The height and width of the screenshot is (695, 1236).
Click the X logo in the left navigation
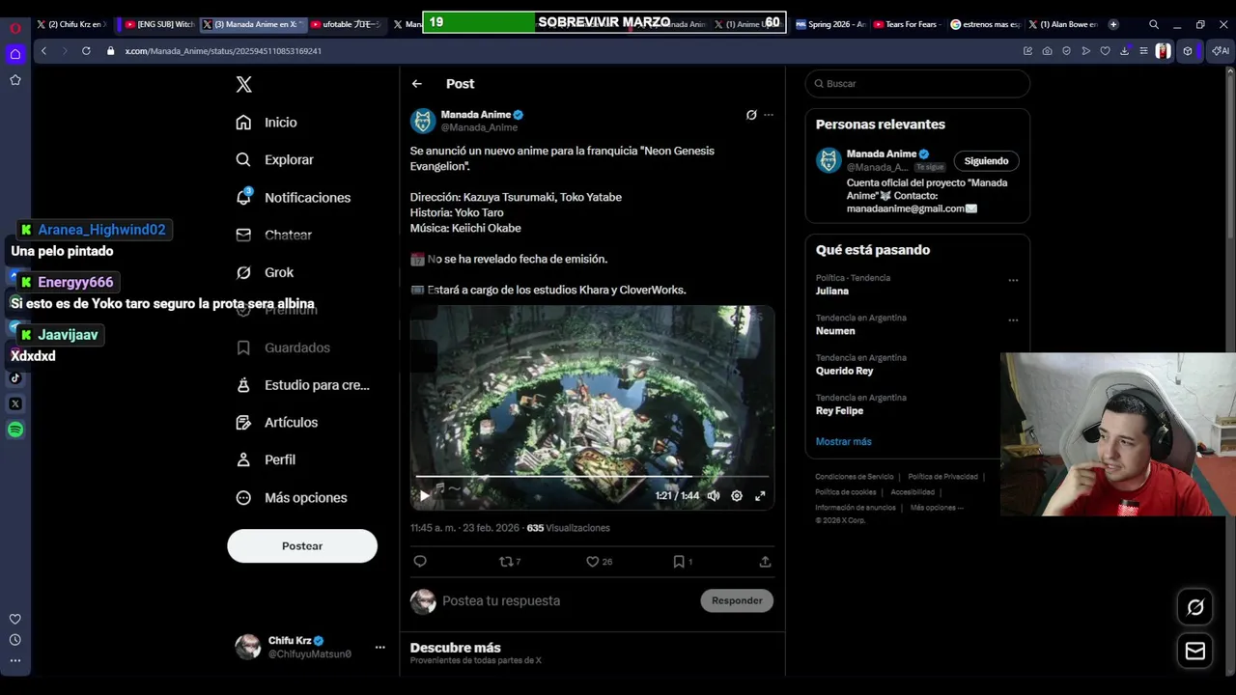pyautogui.click(x=244, y=85)
